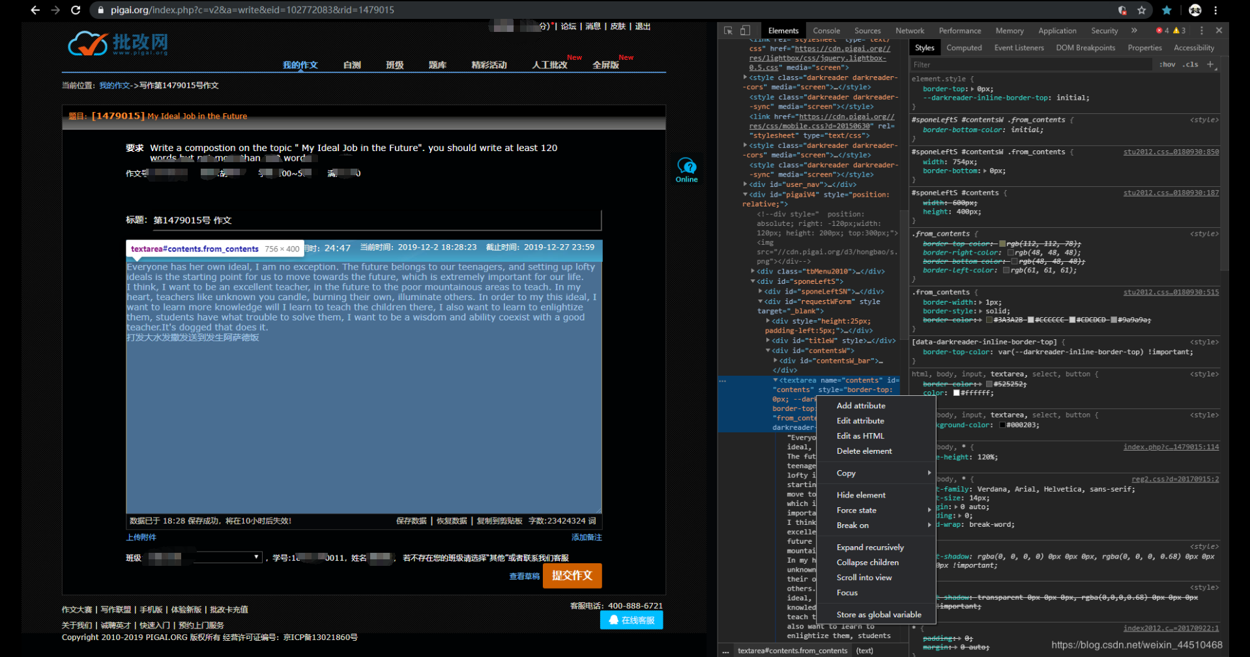Click the browser address bar URL
Image resolution: width=1250 pixels, height=657 pixels.
tap(252, 10)
